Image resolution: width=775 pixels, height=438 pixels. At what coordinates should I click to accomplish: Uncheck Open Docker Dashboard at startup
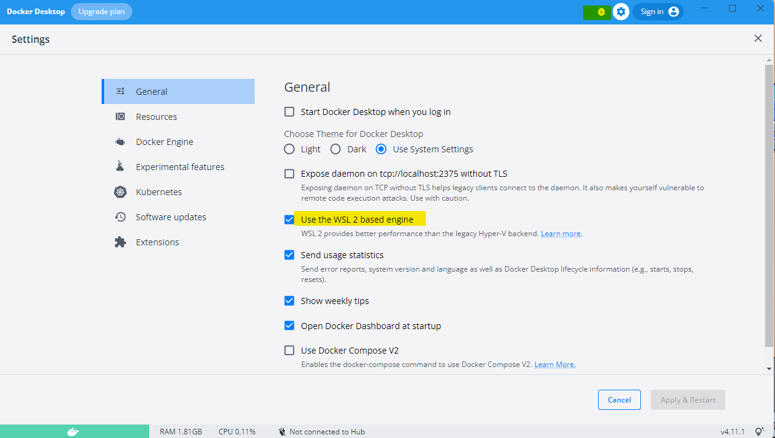tap(290, 326)
